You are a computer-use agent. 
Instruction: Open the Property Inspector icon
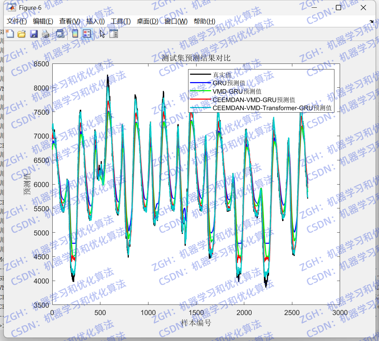tap(113, 34)
